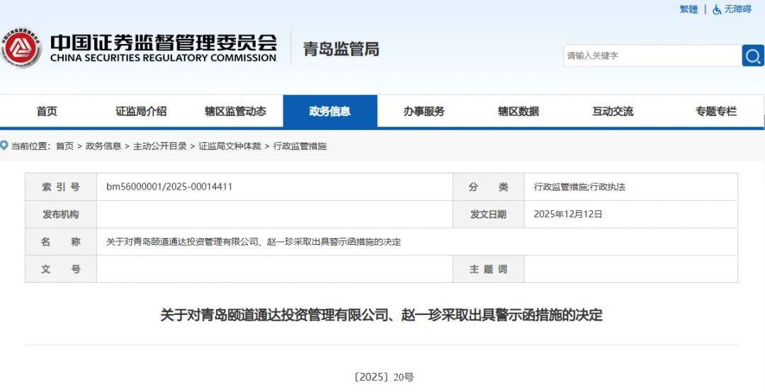Click the 青岛监管局 header title
The width and height of the screenshot is (765, 392).
point(341,48)
